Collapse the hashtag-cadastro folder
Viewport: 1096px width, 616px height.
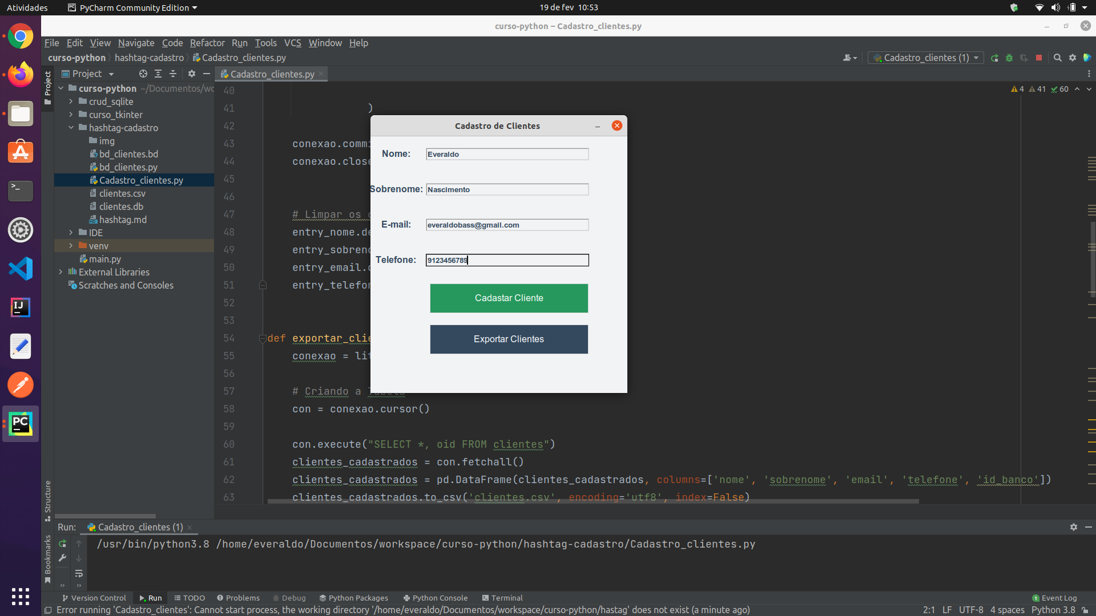(x=71, y=128)
